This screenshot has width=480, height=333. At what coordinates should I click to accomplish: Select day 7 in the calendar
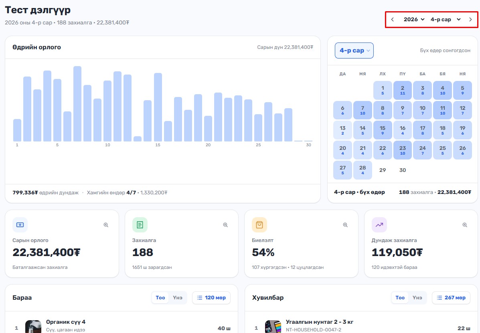click(363, 110)
